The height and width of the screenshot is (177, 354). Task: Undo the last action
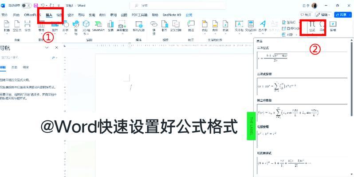click(x=43, y=5)
